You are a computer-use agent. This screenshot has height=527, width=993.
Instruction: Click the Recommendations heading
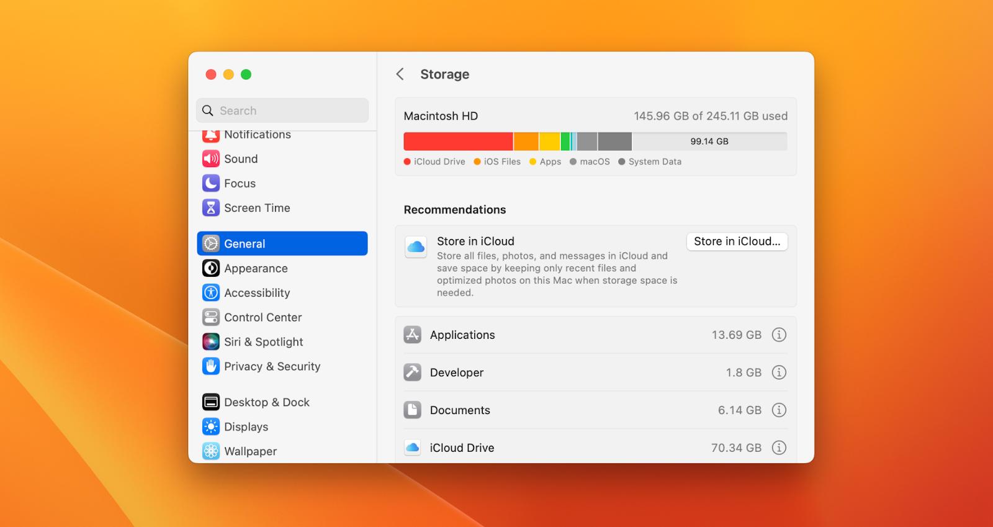point(455,210)
